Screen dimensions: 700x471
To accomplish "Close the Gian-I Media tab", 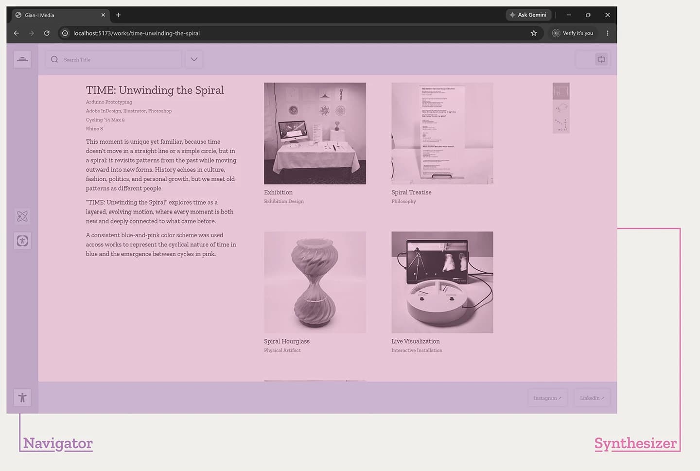I will click(103, 15).
